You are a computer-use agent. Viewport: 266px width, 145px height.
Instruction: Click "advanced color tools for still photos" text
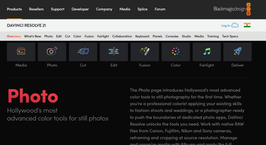tap(58, 118)
